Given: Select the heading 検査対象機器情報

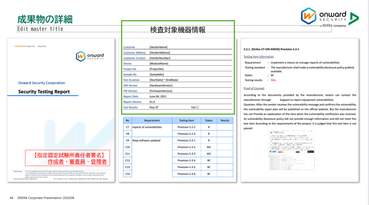Looking at the screenshot, I should [x=178, y=30].
